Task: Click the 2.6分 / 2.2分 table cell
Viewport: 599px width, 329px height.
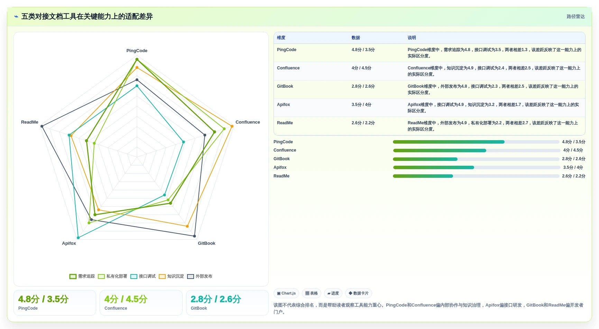Action: tap(363, 123)
